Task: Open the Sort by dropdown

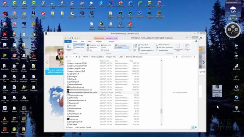Action: [135, 48]
